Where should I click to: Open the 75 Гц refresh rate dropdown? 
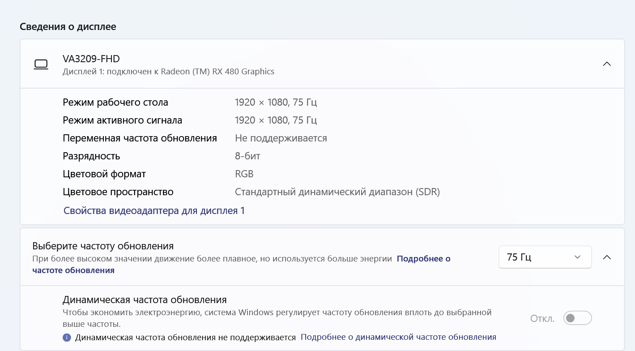point(545,257)
